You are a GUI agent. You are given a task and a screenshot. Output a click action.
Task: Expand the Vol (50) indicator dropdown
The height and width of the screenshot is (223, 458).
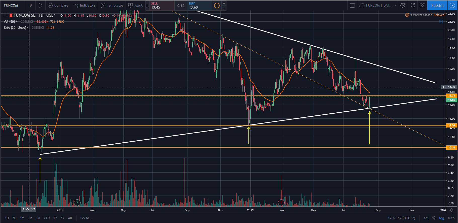point(17,22)
